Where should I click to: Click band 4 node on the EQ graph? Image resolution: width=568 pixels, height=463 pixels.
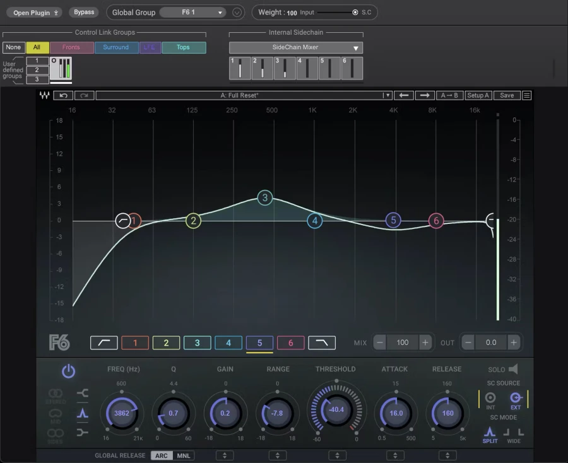[x=315, y=221]
